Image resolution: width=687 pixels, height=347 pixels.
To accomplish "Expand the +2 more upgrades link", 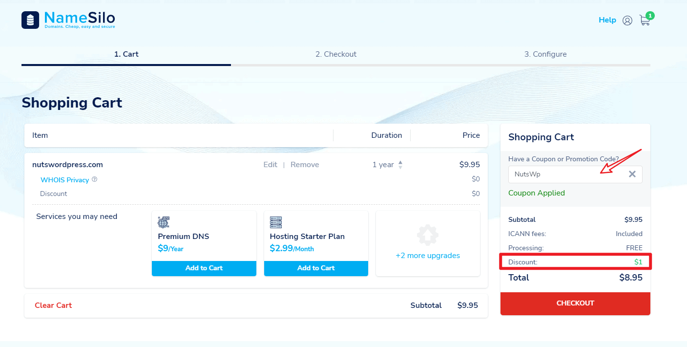I will (428, 256).
